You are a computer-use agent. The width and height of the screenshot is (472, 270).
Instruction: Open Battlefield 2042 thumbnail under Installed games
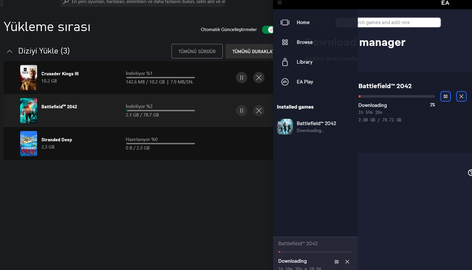pos(285,127)
